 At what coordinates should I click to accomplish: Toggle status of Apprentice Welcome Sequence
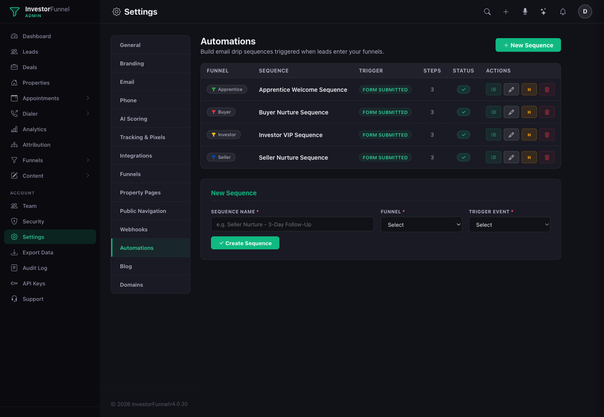pos(463,89)
